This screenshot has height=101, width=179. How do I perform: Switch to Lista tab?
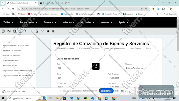148,48
